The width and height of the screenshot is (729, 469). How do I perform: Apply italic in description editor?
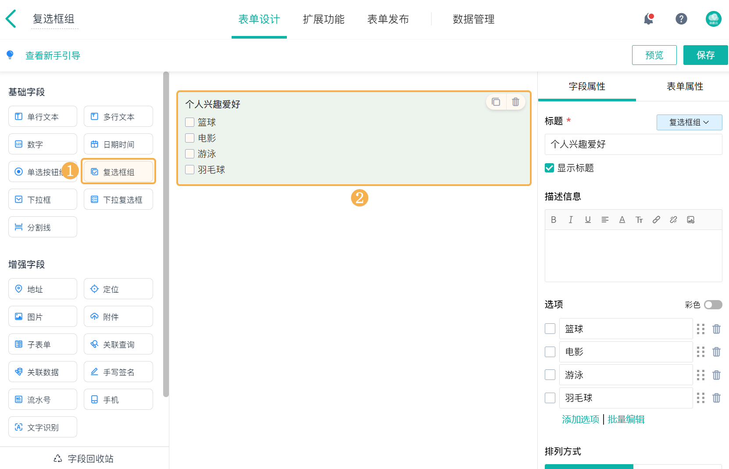click(x=571, y=220)
